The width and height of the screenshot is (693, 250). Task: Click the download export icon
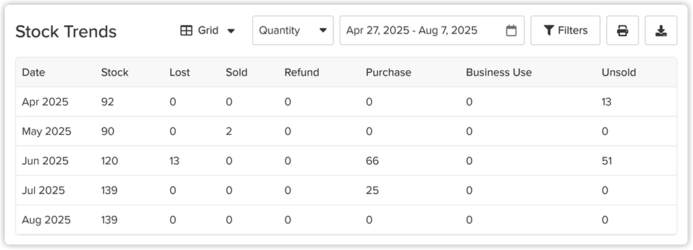pos(661,31)
